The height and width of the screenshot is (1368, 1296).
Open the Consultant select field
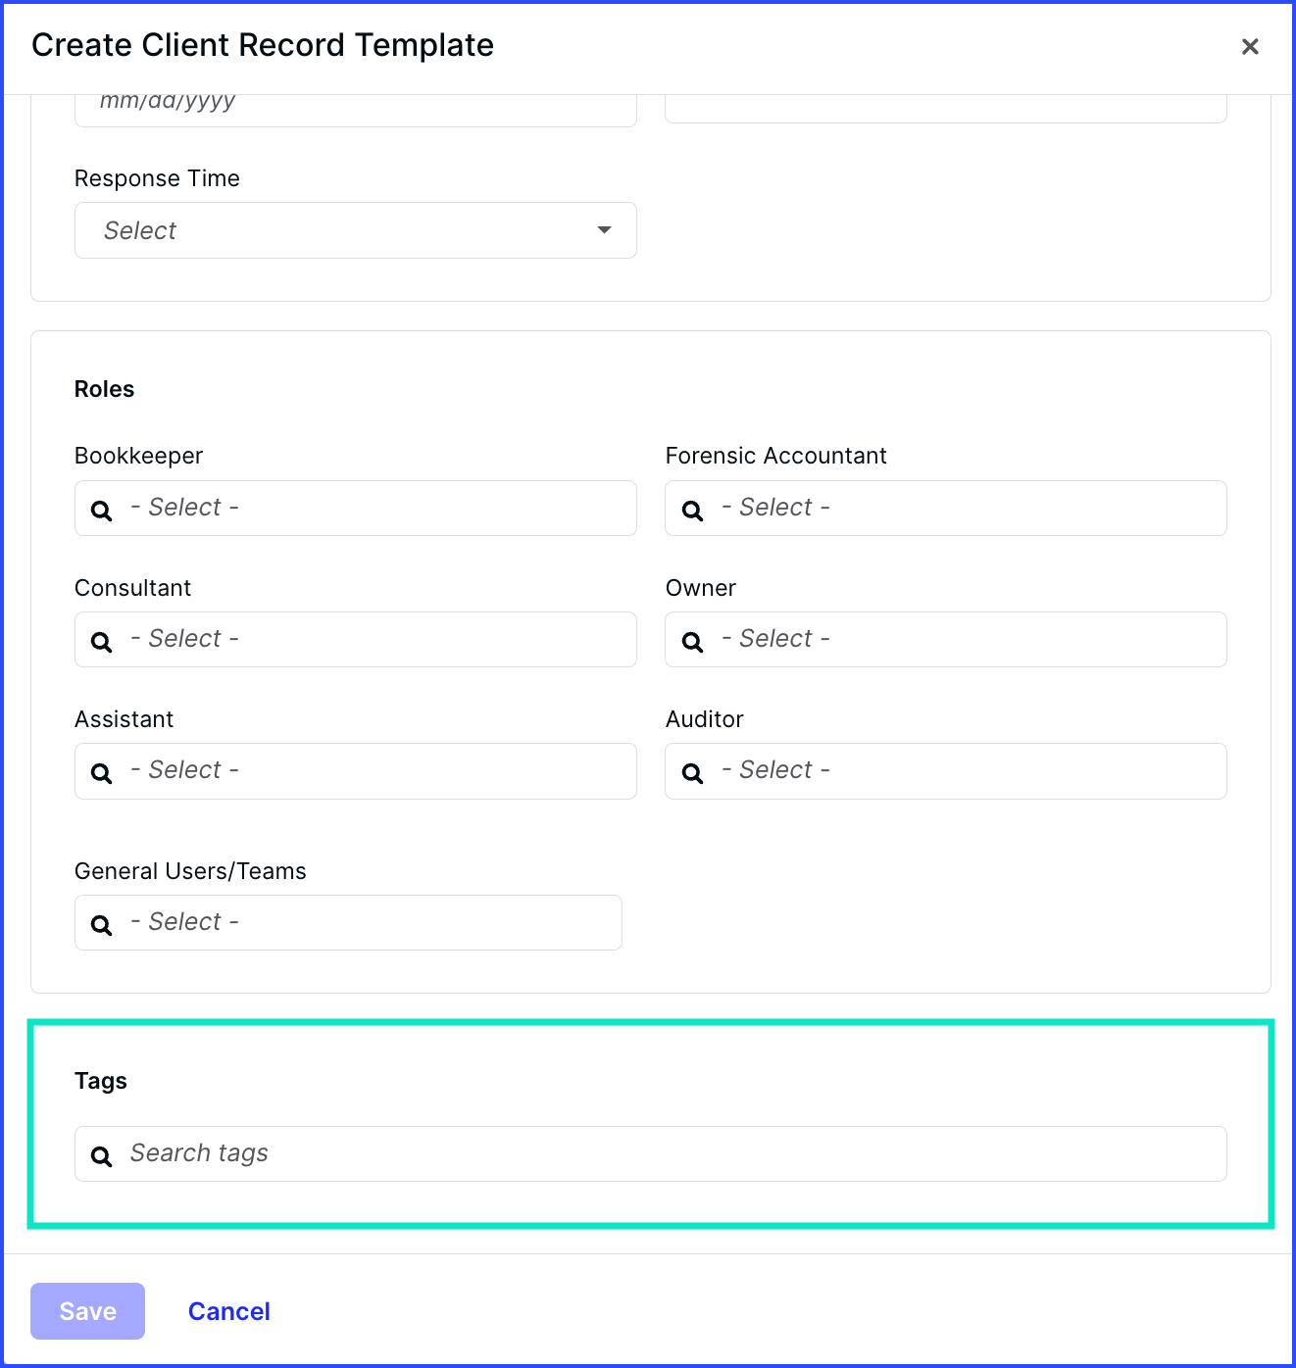pyautogui.click(x=355, y=639)
